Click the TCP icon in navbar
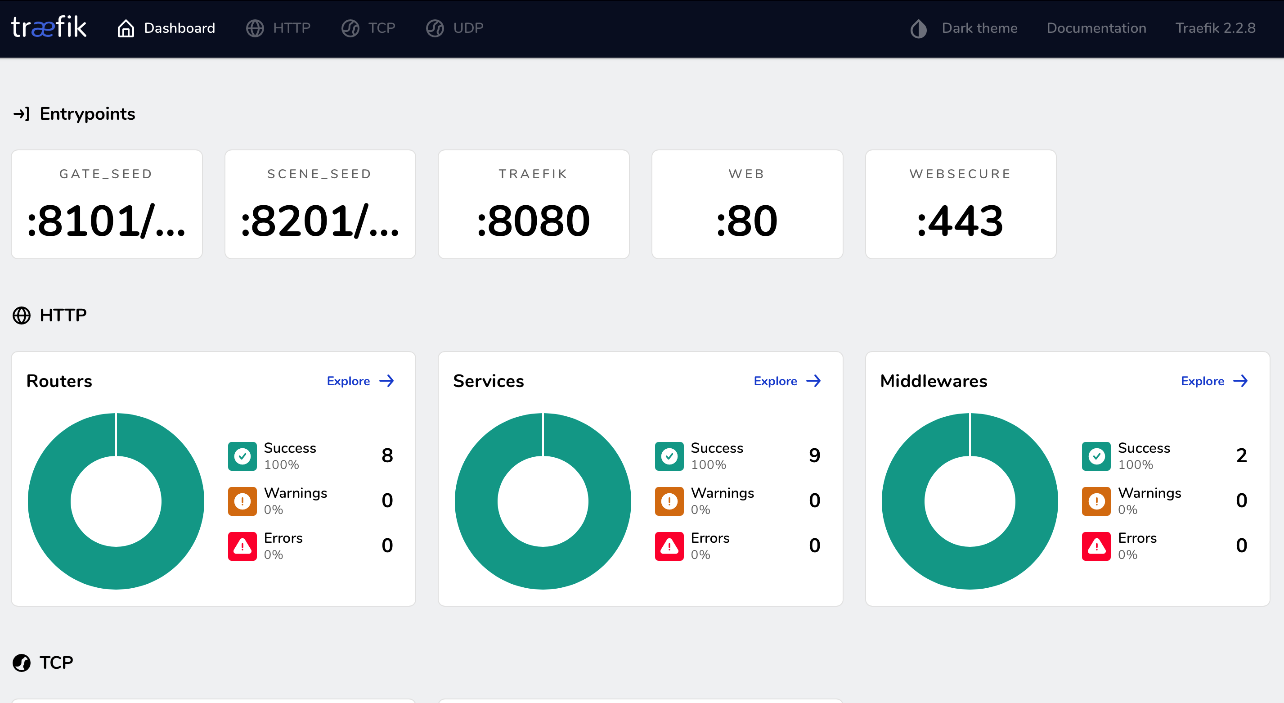1284x703 pixels. pyautogui.click(x=350, y=28)
